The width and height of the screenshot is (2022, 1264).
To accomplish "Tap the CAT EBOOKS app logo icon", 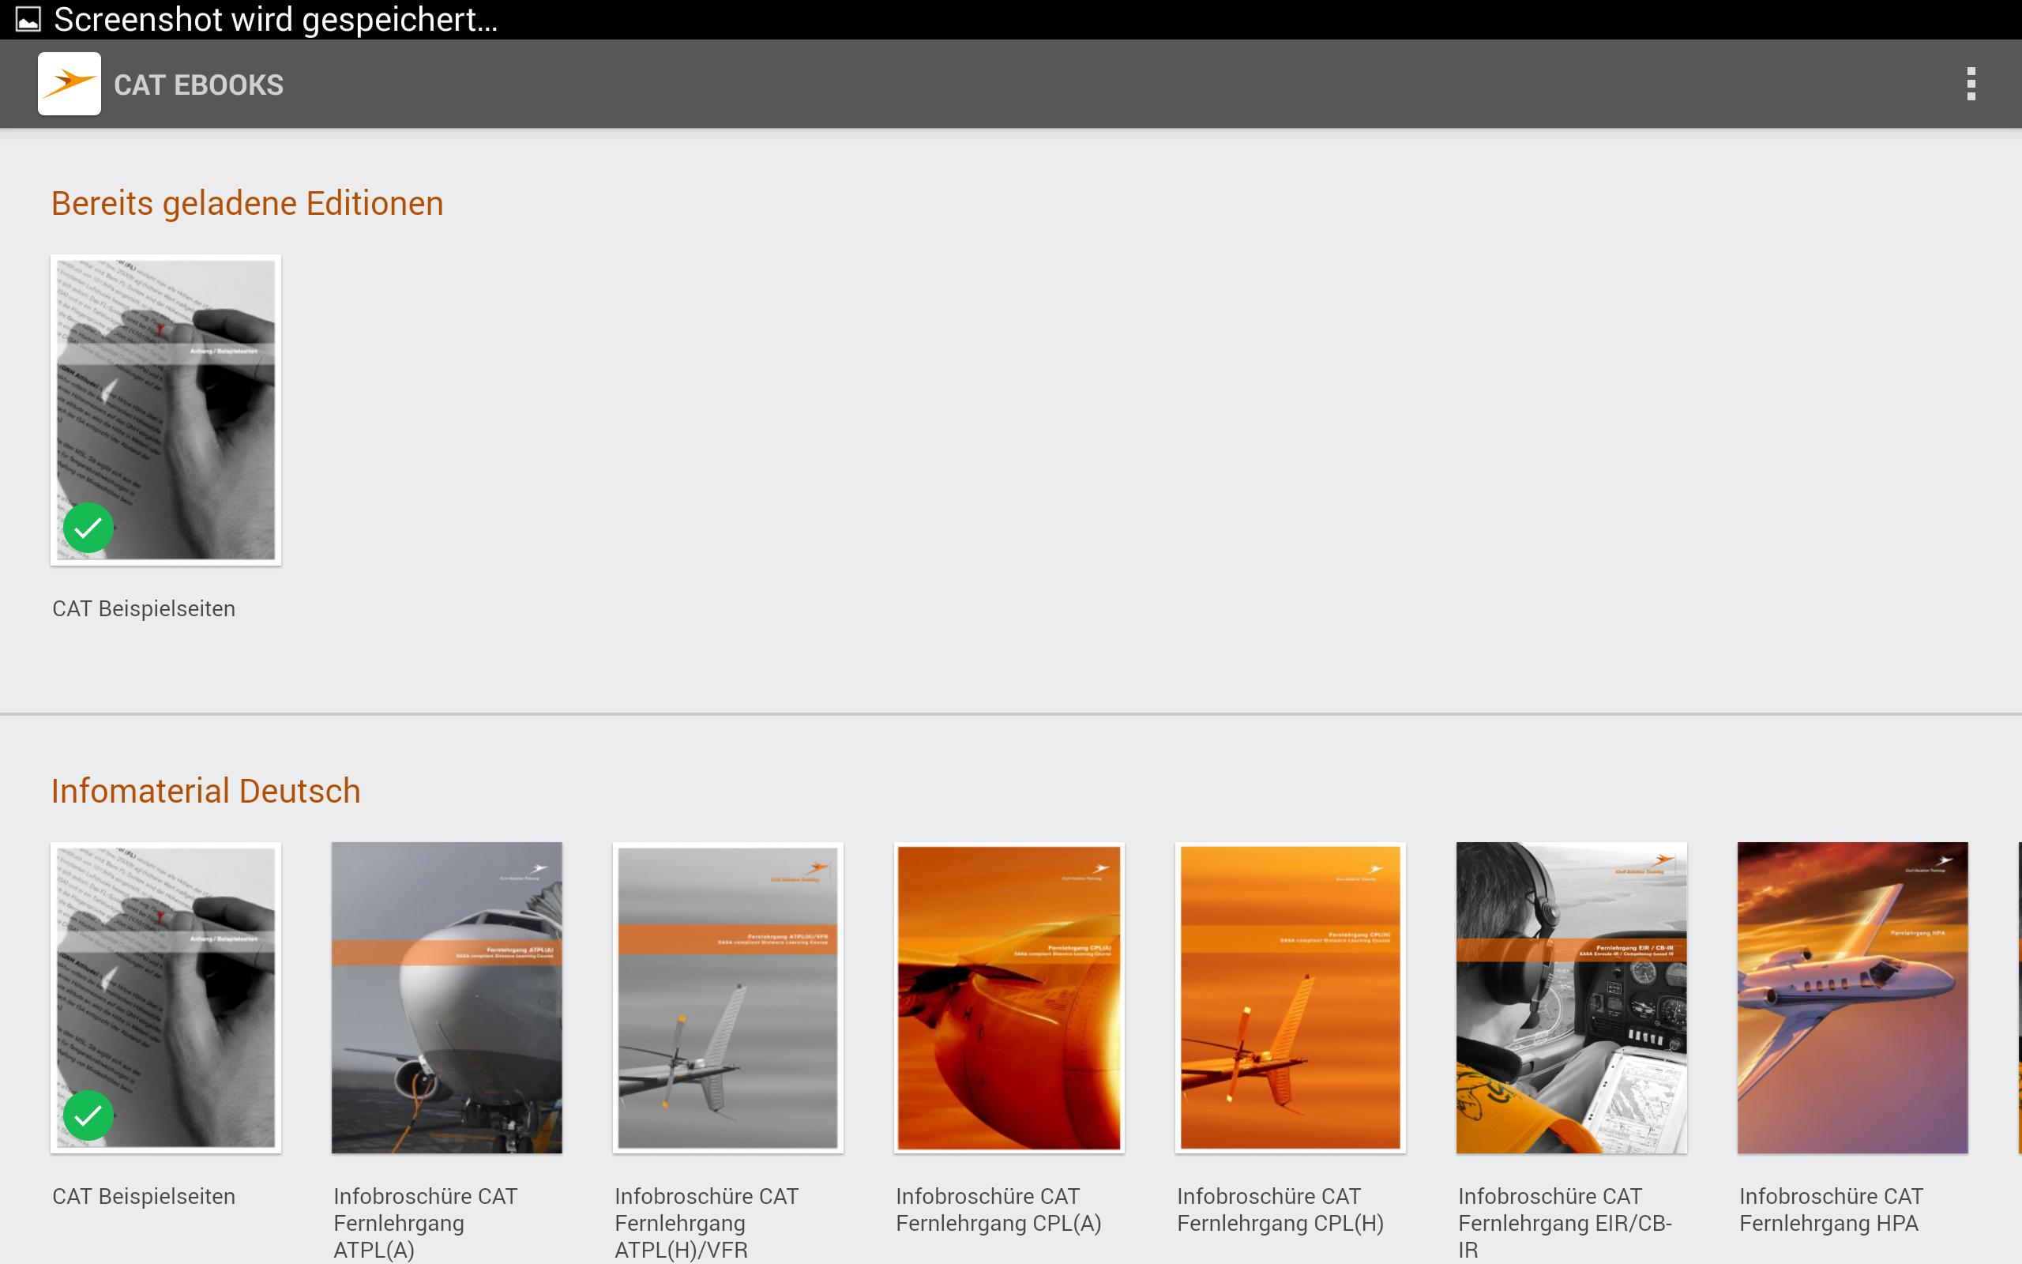I will (70, 84).
